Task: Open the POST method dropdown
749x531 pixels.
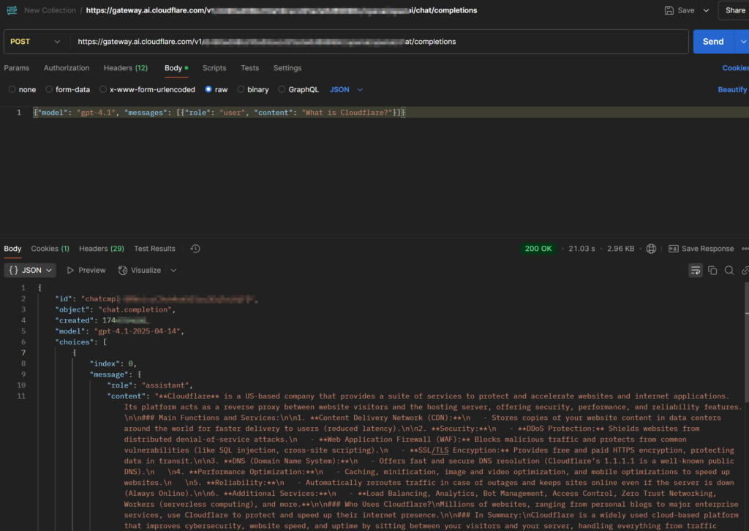Action: click(x=34, y=42)
